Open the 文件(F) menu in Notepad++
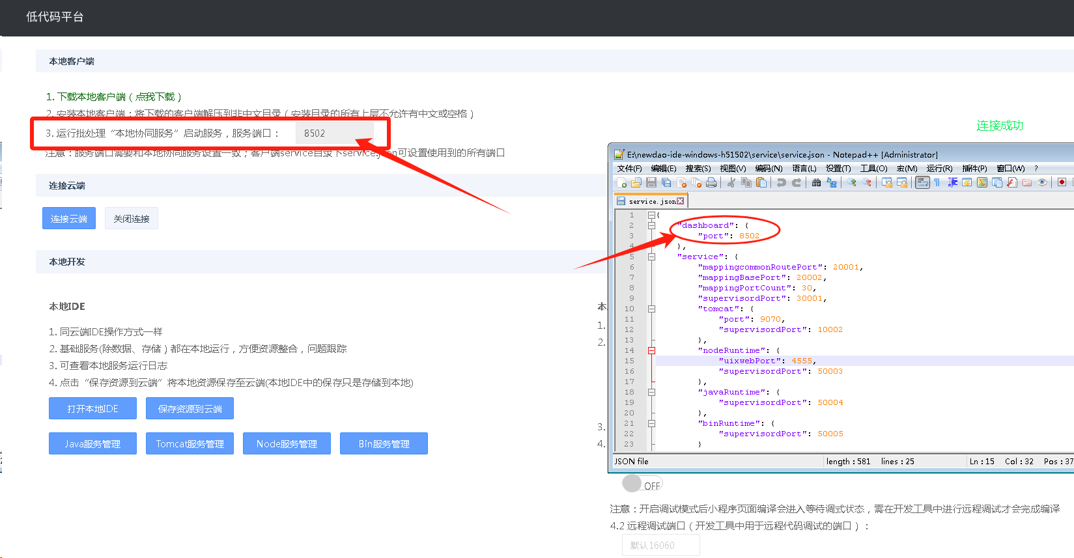Image resolution: width=1074 pixels, height=558 pixels. tap(629, 168)
